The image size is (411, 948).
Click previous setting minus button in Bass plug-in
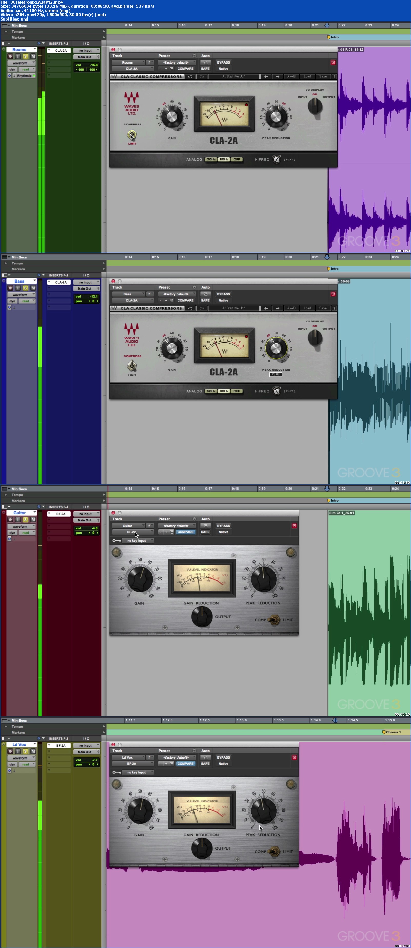161,300
